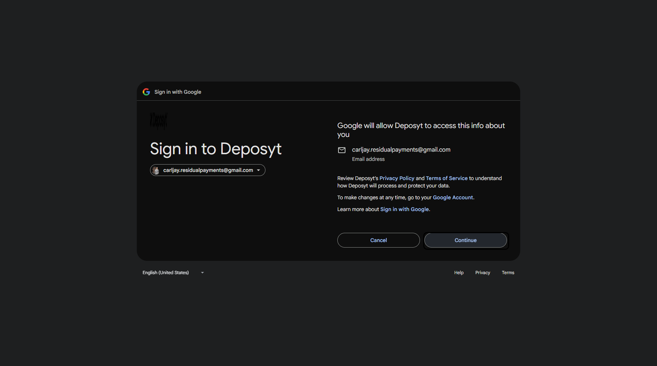The width and height of the screenshot is (657, 366).
Task: Click the Continue button
Action: pos(465,240)
